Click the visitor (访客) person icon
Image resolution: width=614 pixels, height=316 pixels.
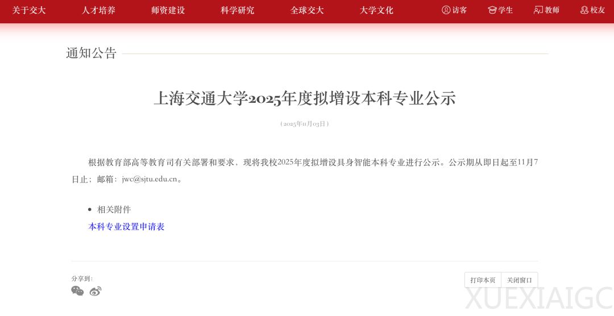(x=446, y=10)
